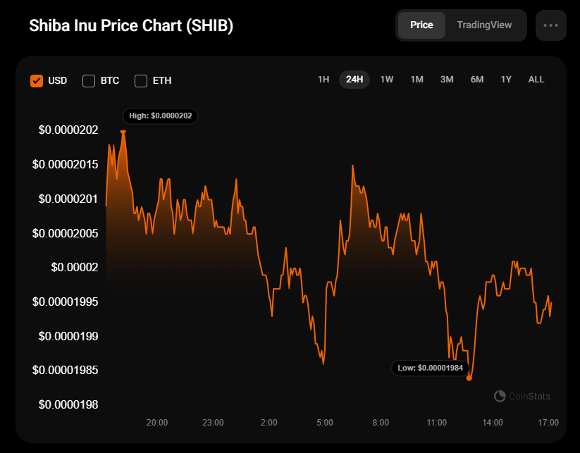Screen dimensions: 580x453
Task: Switch chart to 1W range
Action: tap(387, 79)
